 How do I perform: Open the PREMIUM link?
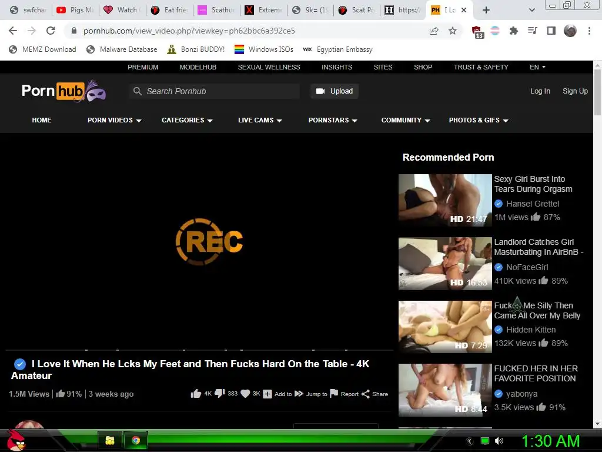coord(143,67)
